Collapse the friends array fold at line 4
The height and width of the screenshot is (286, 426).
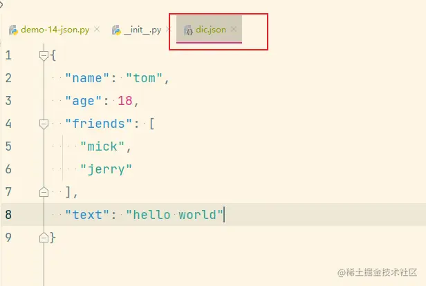tap(44, 124)
